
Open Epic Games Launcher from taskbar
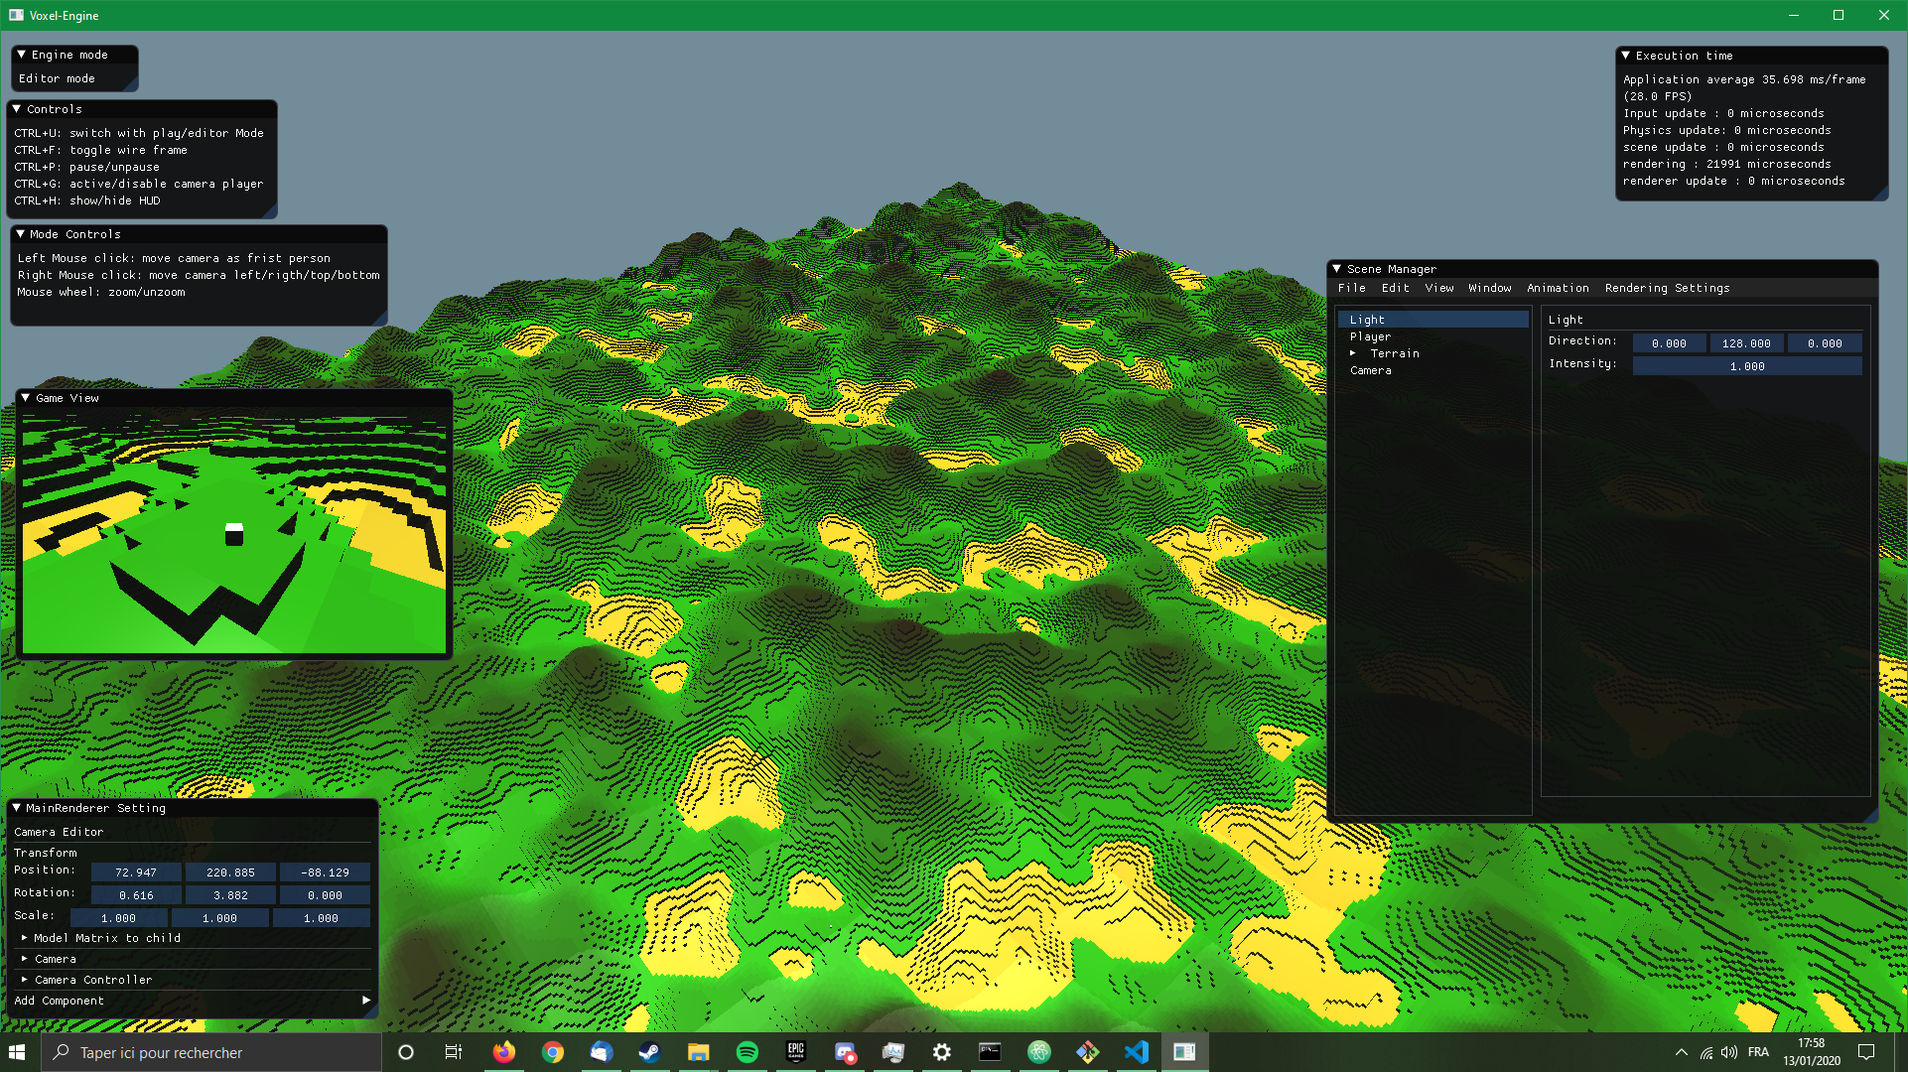point(795,1052)
